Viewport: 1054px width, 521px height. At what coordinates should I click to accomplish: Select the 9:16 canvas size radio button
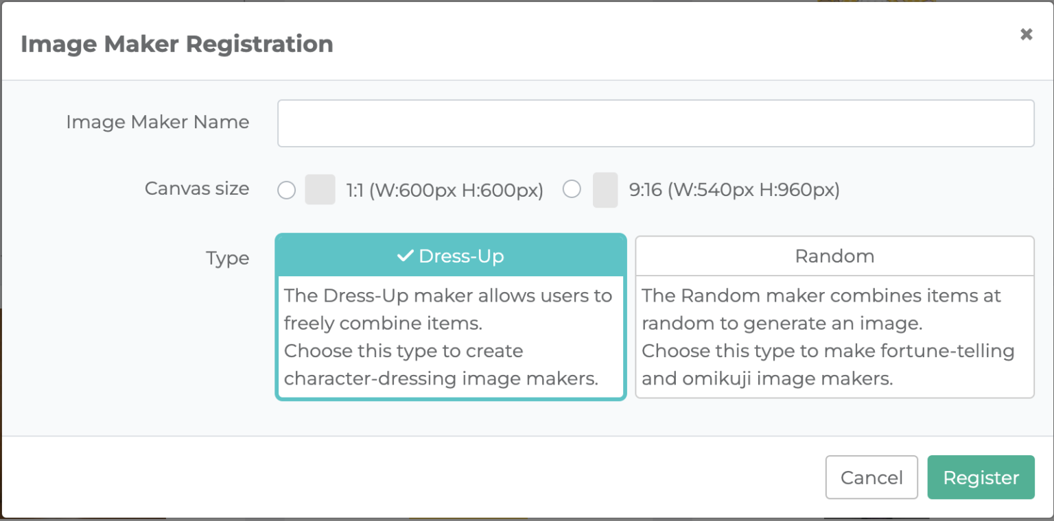[x=572, y=189]
